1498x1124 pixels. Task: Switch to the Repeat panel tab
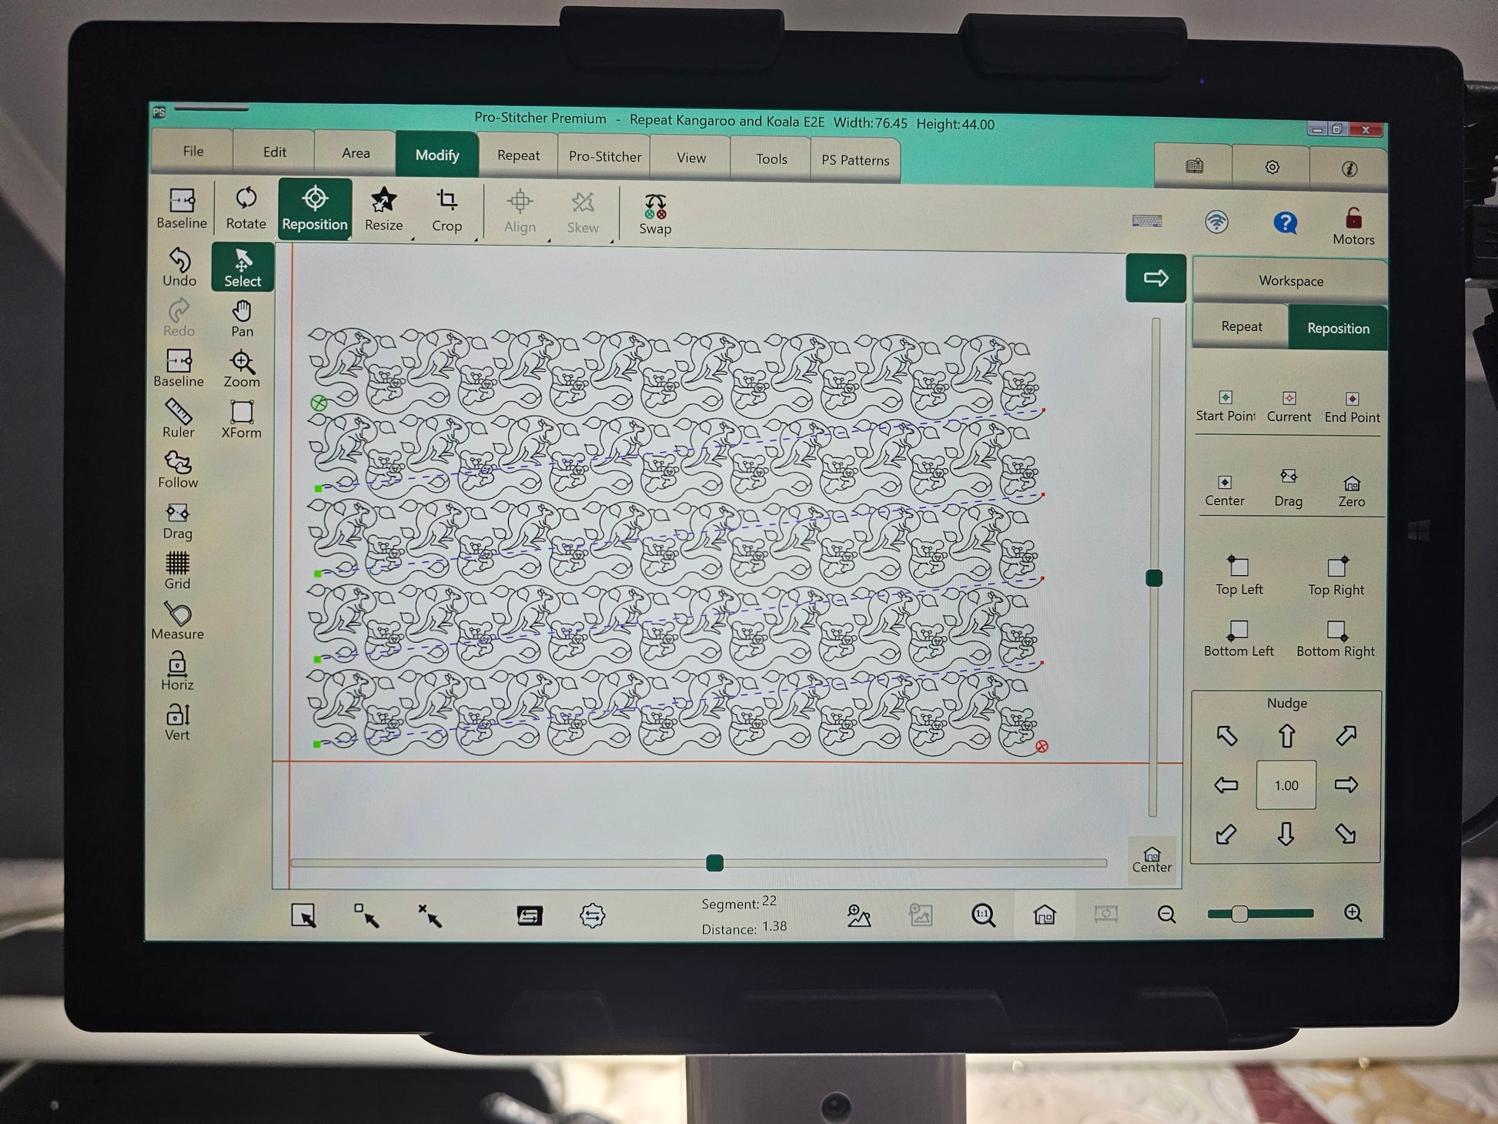pyautogui.click(x=1241, y=326)
